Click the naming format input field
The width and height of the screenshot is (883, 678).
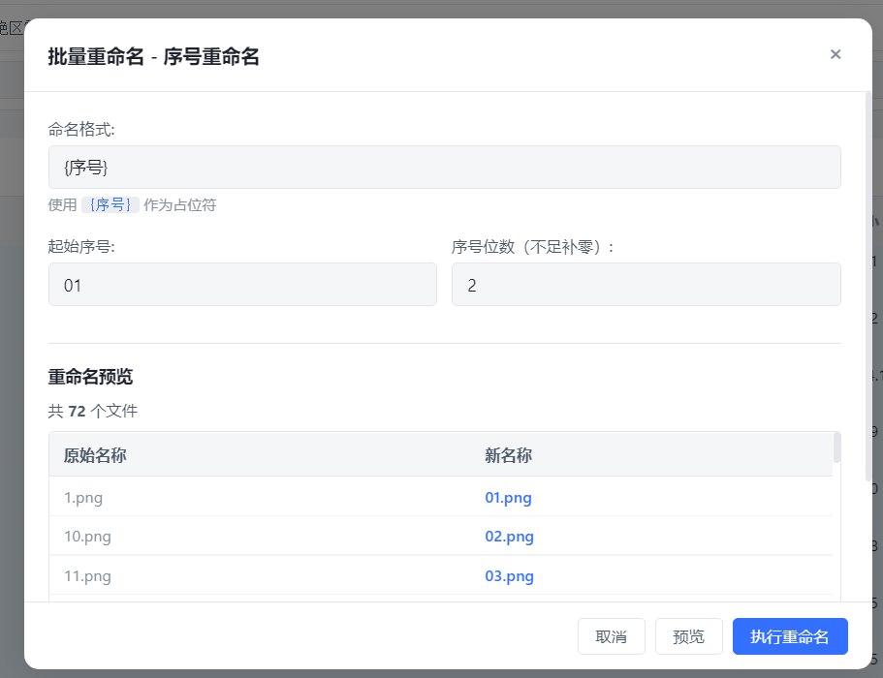444,168
